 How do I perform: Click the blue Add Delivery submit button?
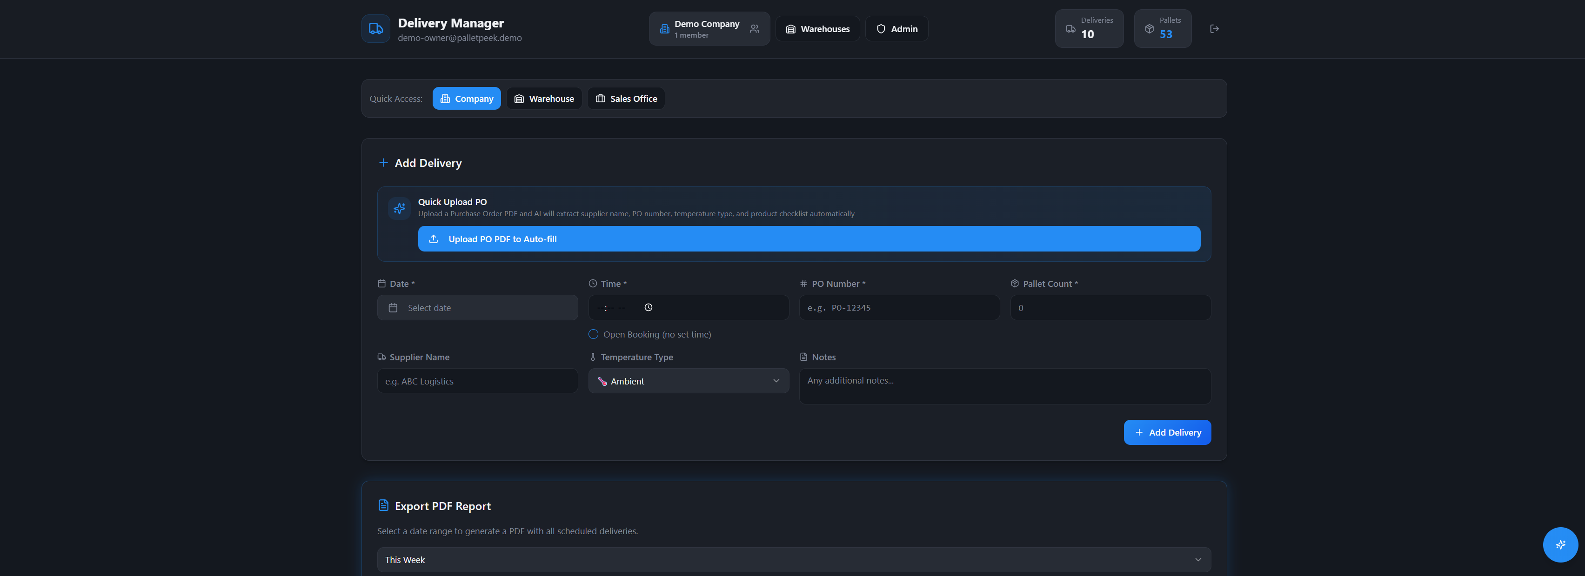coord(1167,432)
